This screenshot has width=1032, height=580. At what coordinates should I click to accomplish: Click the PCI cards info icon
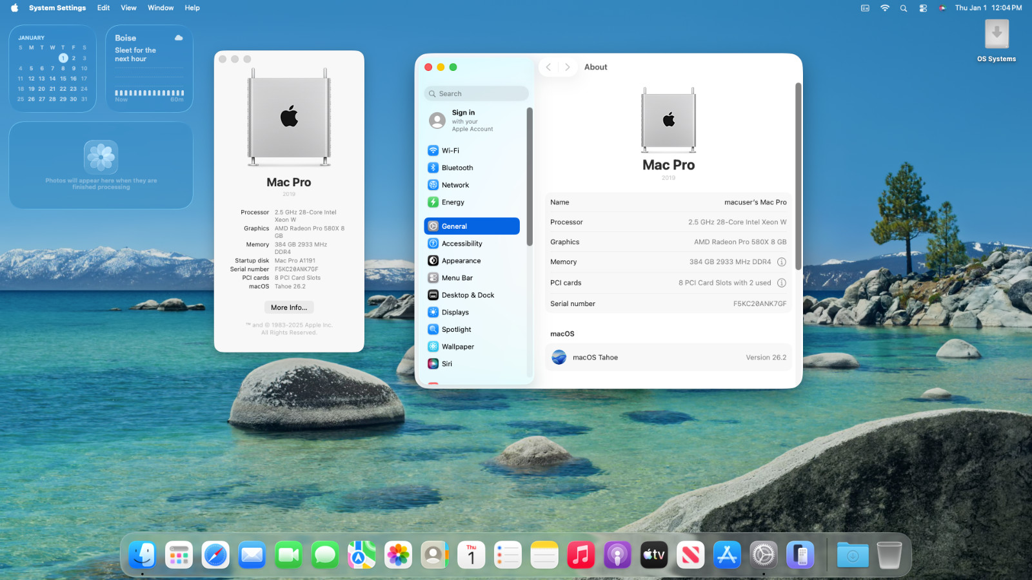781,283
